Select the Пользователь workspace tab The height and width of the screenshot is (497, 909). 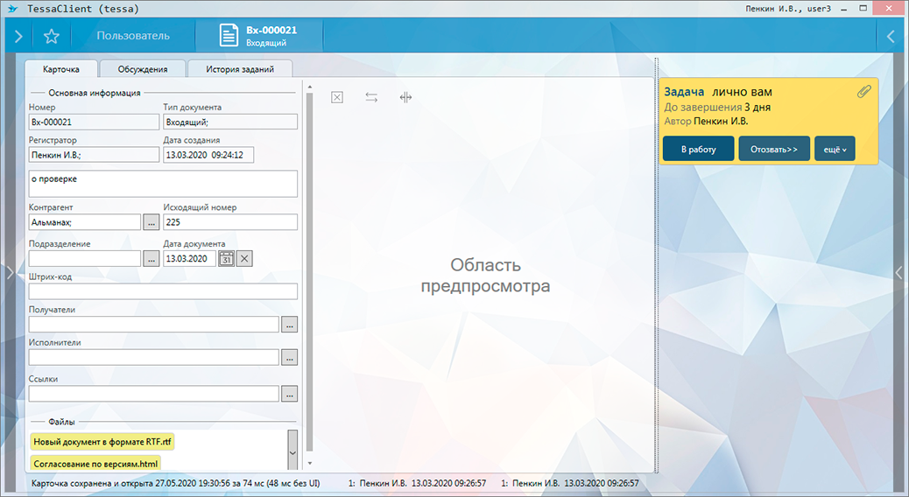click(x=133, y=36)
